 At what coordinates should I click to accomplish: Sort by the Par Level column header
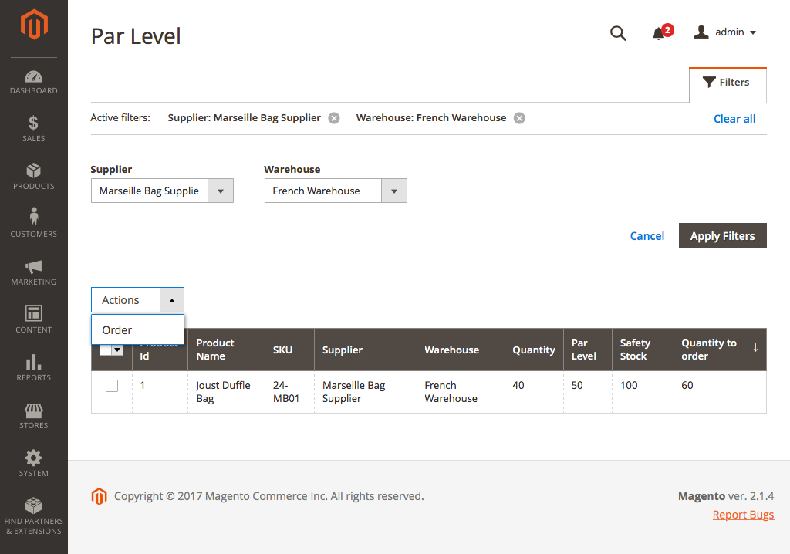click(587, 350)
